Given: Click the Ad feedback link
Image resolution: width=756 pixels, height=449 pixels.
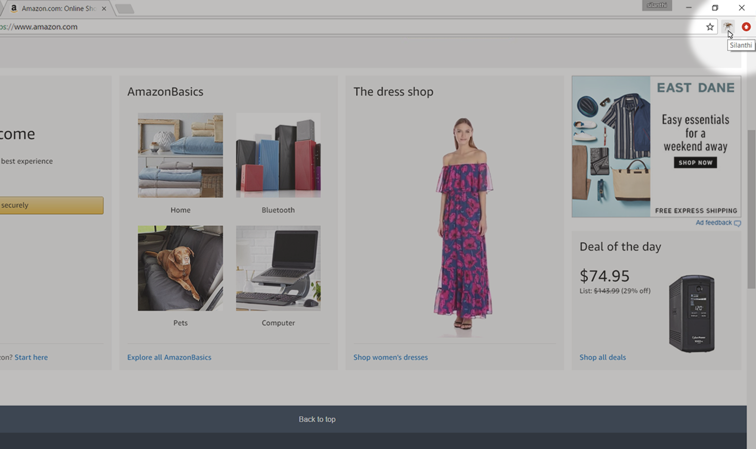Looking at the screenshot, I should (713, 223).
